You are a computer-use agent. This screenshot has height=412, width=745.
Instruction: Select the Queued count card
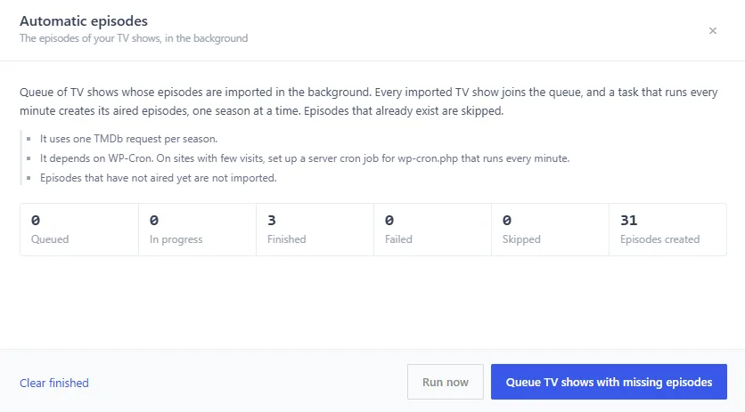pyautogui.click(x=79, y=230)
